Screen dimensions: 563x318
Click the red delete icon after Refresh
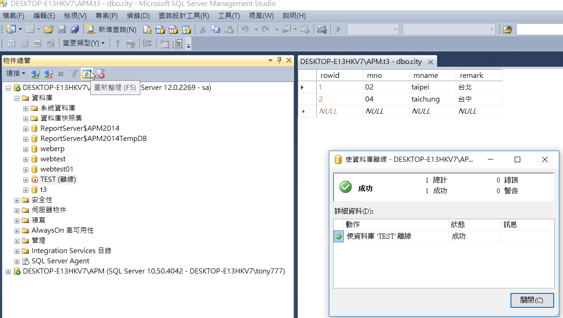pos(99,74)
